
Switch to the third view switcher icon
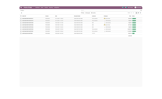tap(140, 13)
